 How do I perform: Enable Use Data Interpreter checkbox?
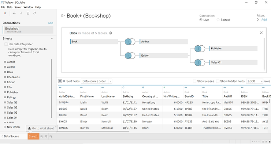[x=6, y=44]
